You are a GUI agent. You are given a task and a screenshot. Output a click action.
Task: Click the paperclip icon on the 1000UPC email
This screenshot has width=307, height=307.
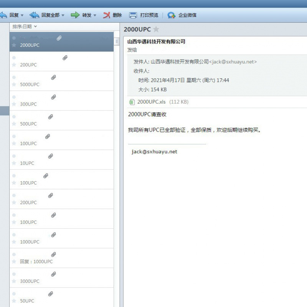[x=53, y=234]
